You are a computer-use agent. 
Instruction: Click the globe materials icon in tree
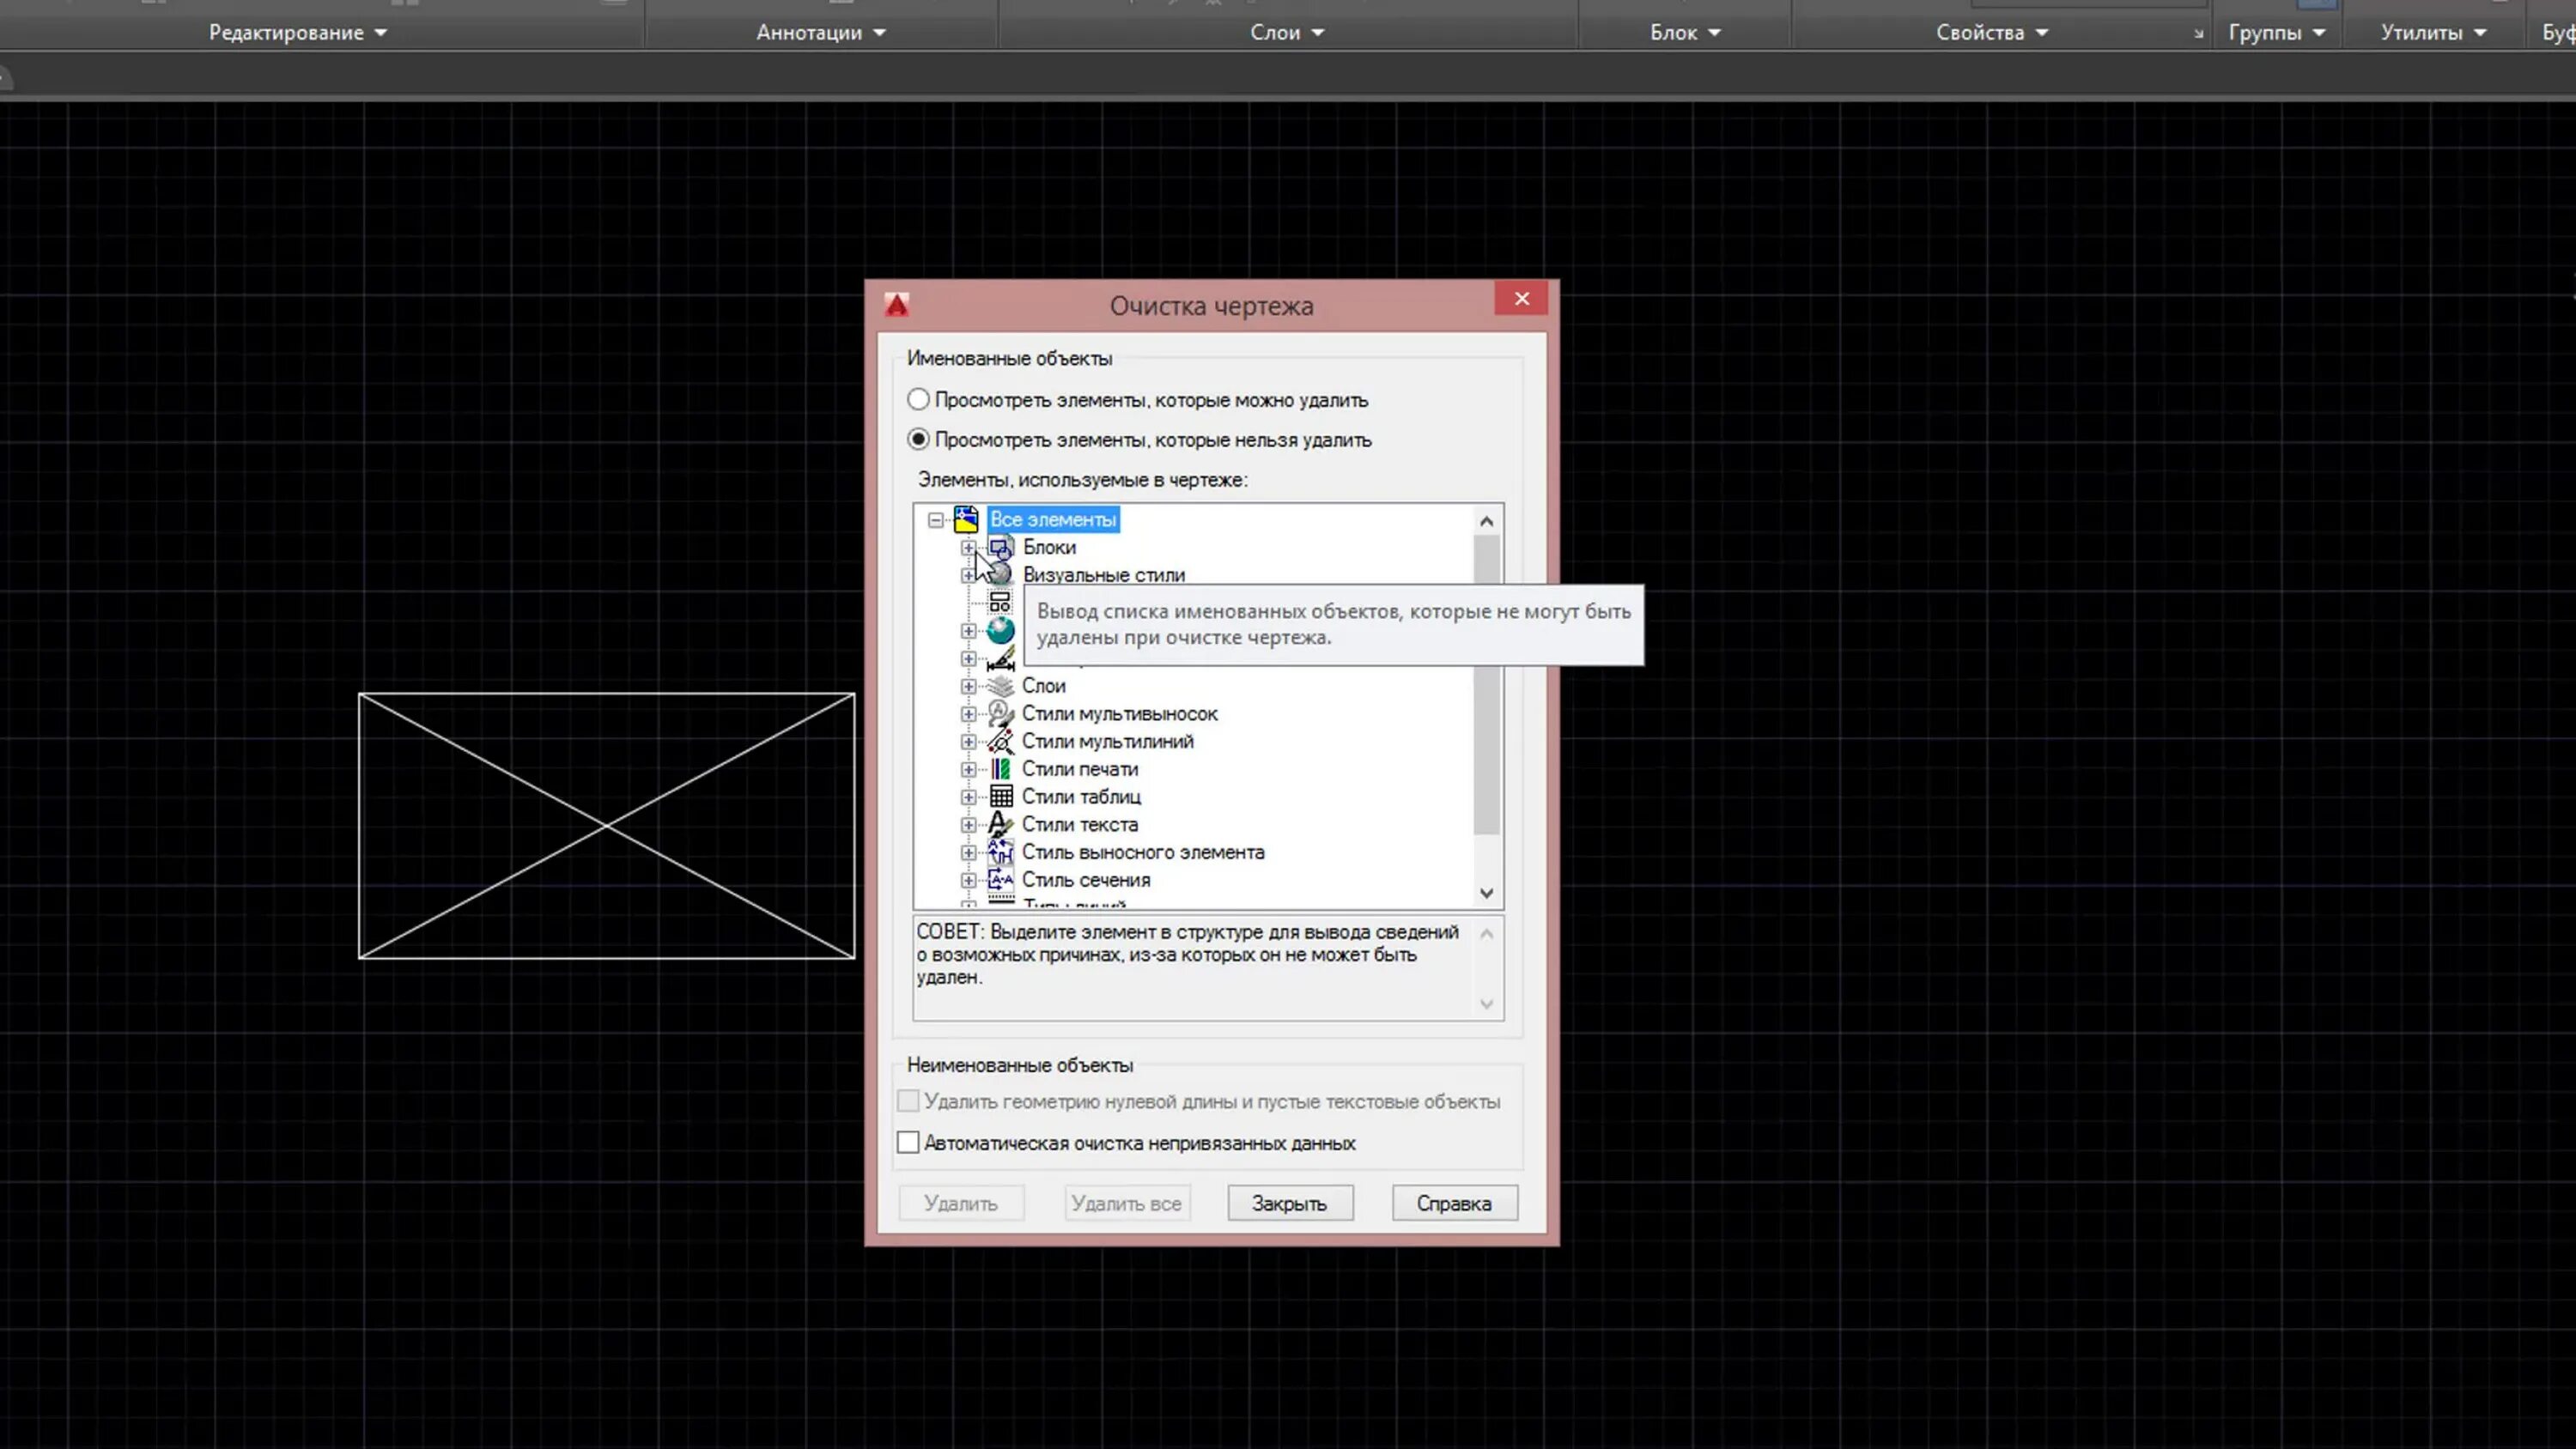click(x=1000, y=630)
